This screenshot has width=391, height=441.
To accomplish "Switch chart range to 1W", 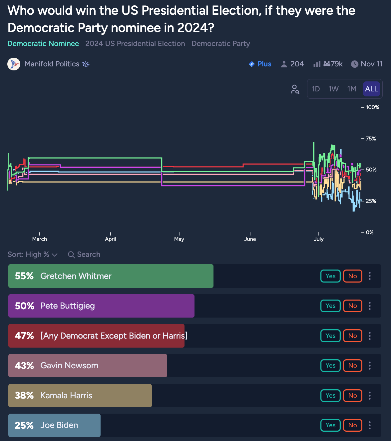I will (334, 89).
